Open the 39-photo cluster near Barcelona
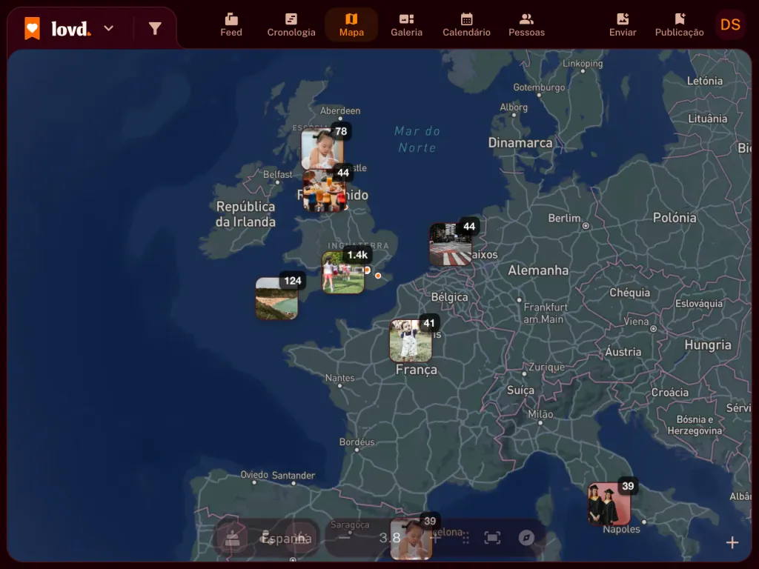The image size is (759, 569). (411, 539)
